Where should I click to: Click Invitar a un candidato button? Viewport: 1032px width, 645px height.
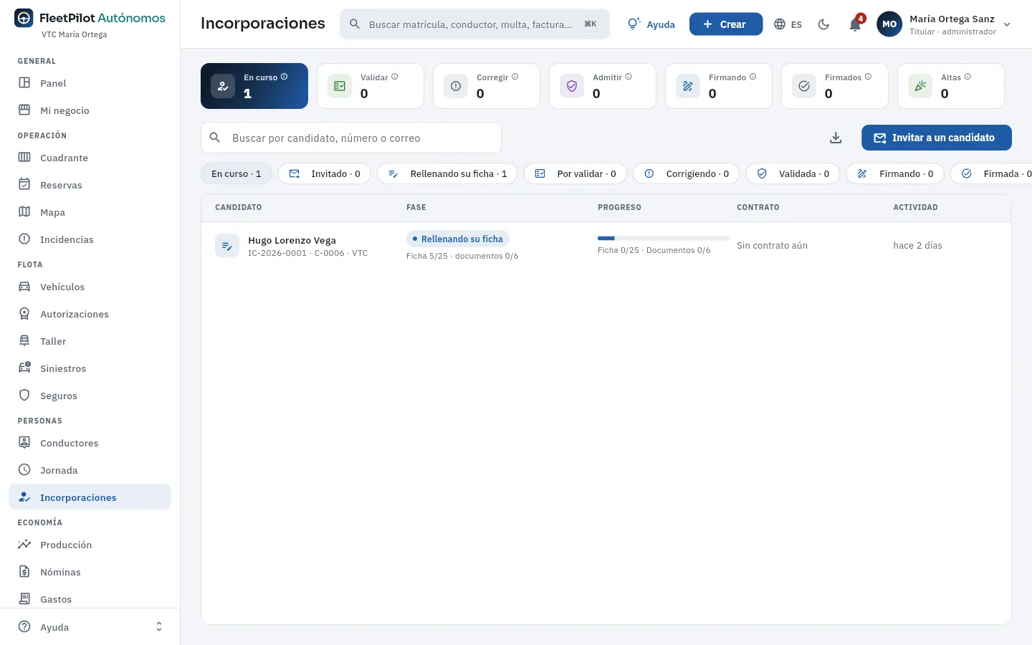[937, 138]
